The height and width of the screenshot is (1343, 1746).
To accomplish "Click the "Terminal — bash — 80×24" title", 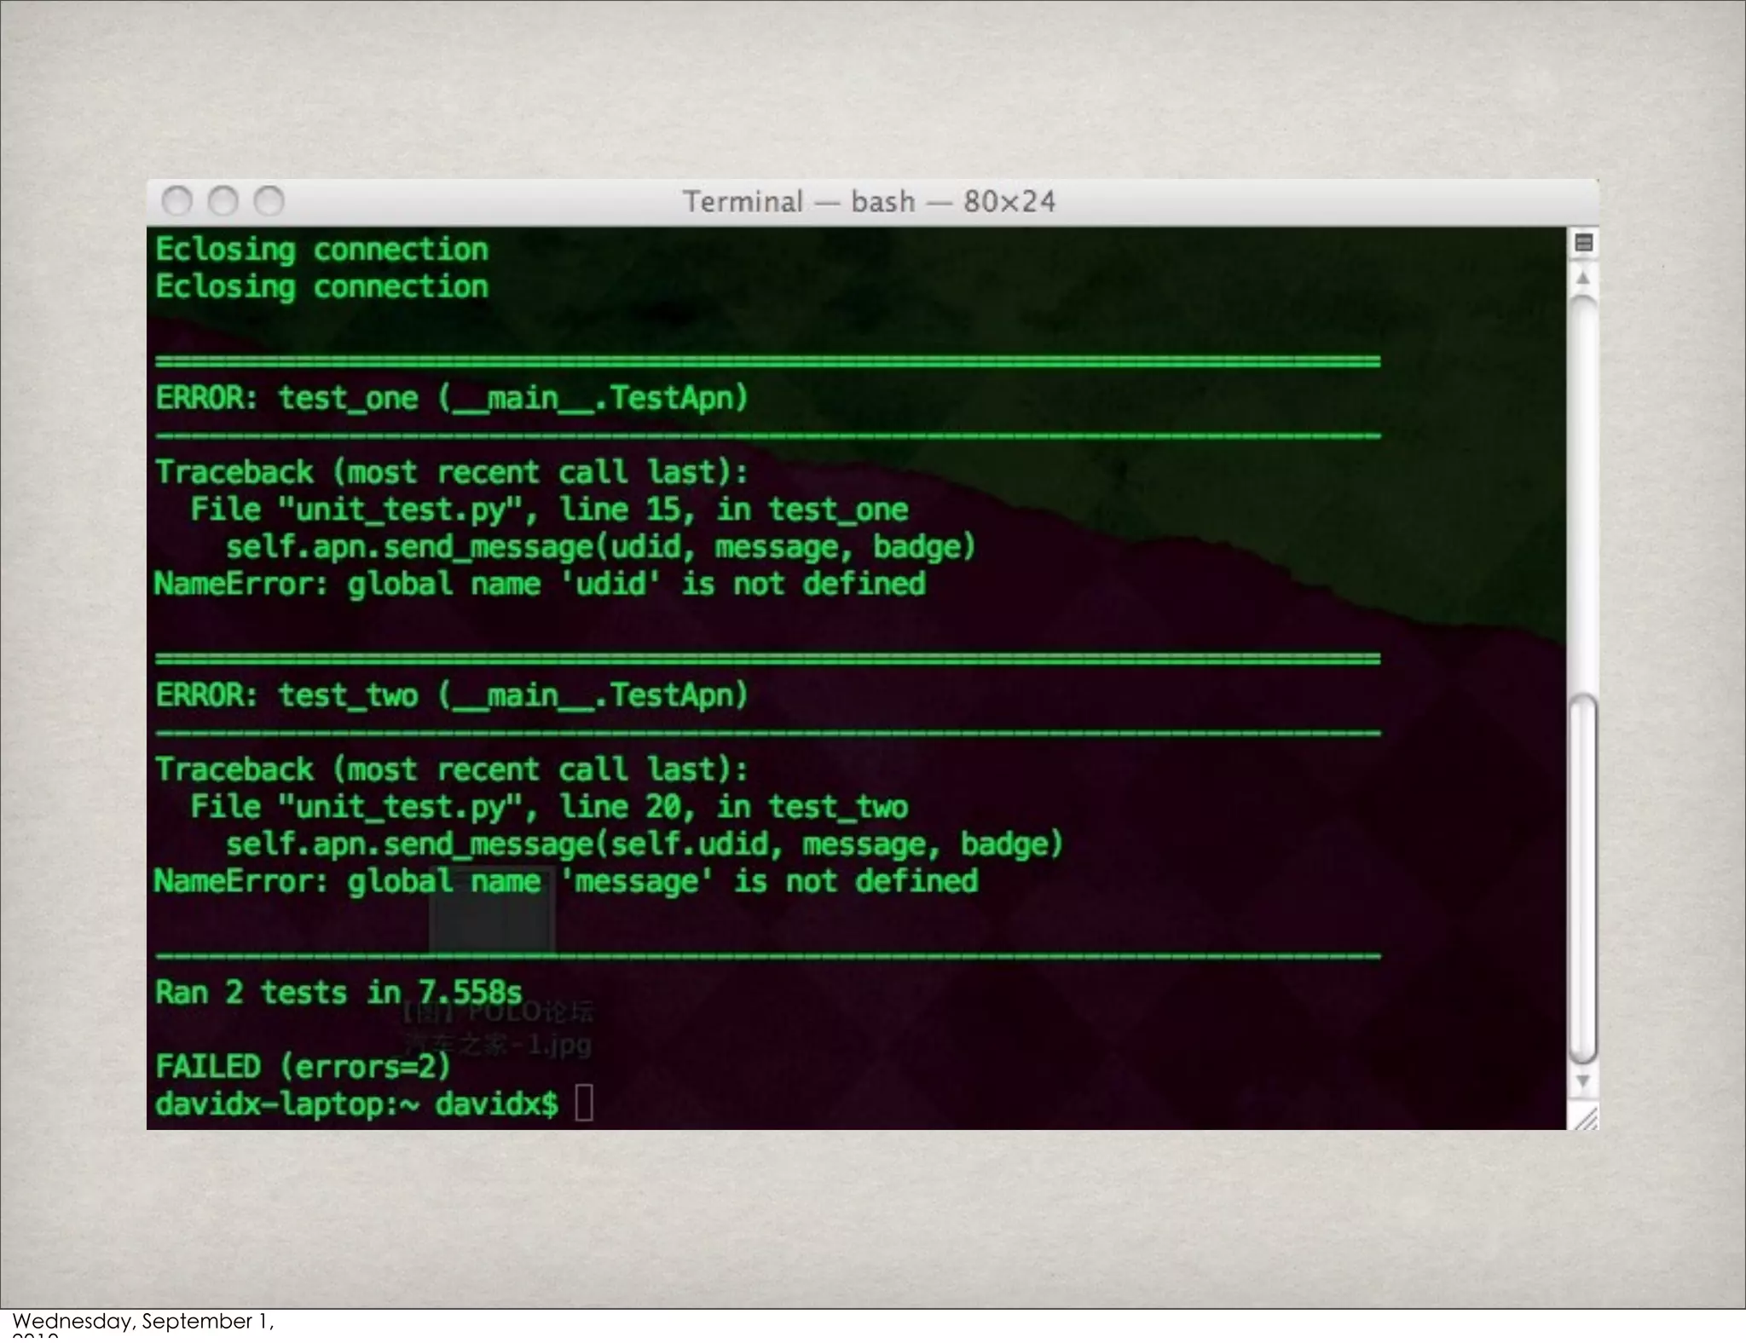I will (869, 202).
